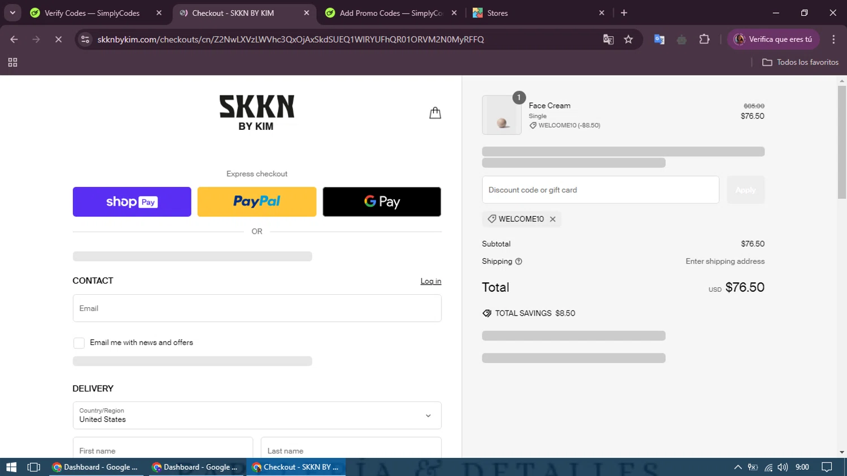847x476 pixels.
Task: Click the Apply discount button
Action: (745, 190)
